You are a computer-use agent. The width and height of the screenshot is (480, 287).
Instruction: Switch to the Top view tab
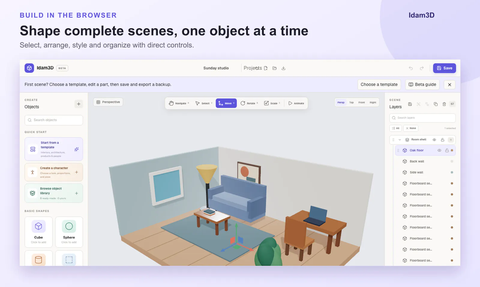(351, 103)
